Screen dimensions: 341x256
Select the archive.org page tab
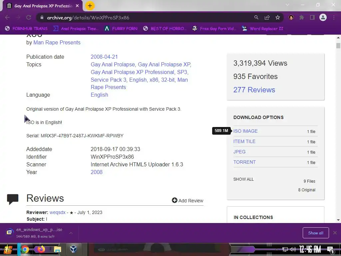pyautogui.click(x=43, y=6)
